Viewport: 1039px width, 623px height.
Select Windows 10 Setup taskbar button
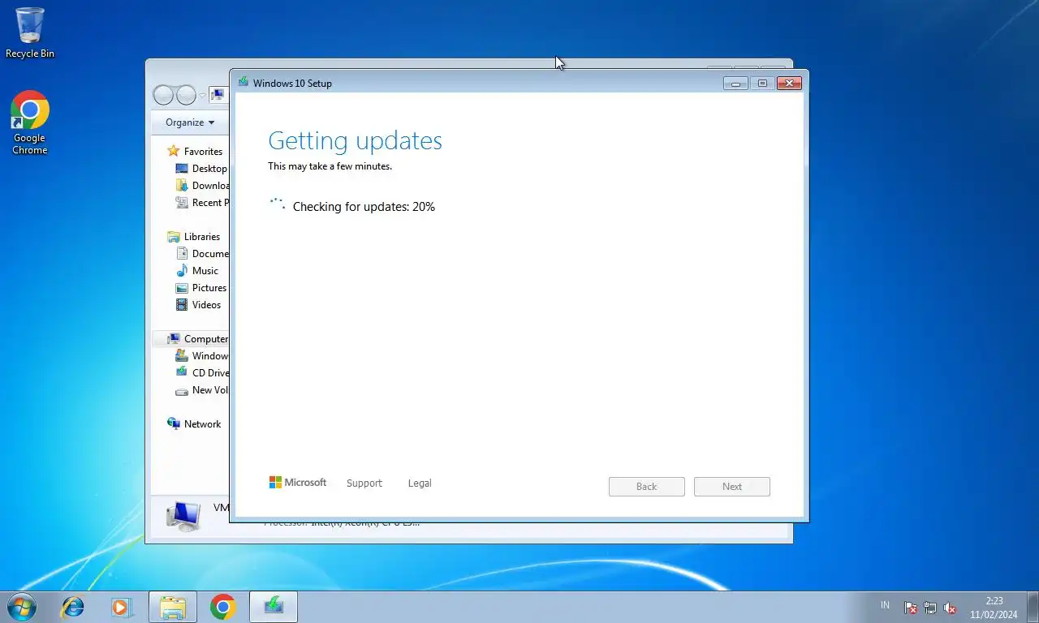pyautogui.click(x=274, y=607)
